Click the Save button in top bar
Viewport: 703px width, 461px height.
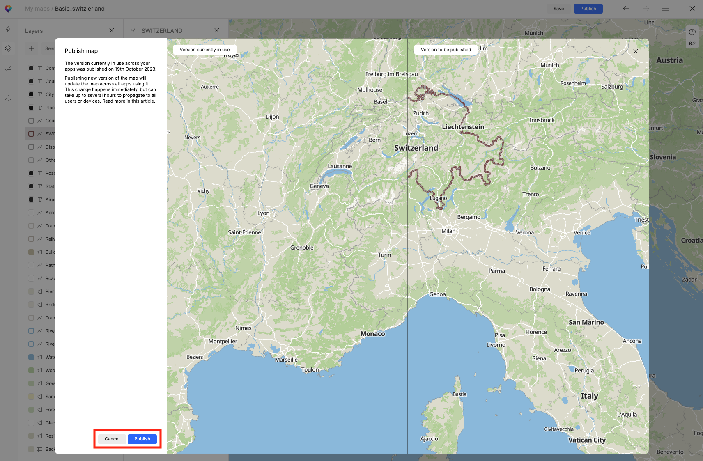558,9
